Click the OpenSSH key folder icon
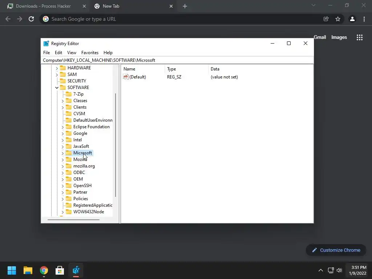The width and height of the screenshot is (372, 279). [69, 186]
